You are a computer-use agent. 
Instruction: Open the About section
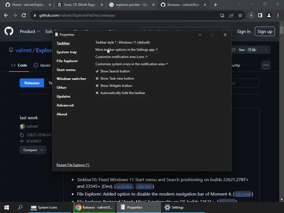coord(62,114)
